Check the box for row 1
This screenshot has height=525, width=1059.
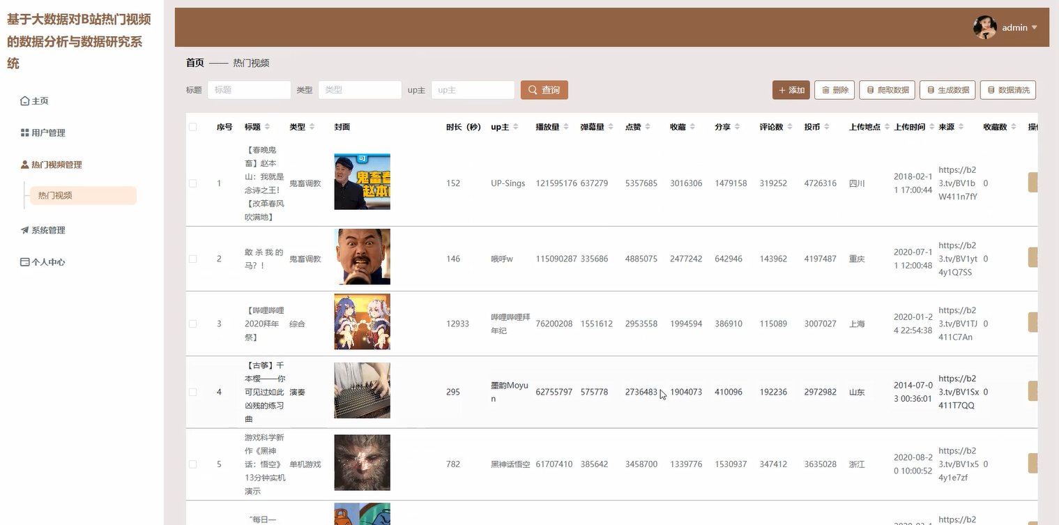tap(193, 183)
